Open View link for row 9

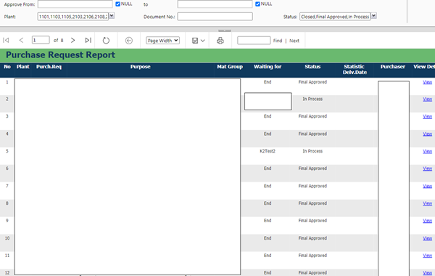click(x=427, y=220)
